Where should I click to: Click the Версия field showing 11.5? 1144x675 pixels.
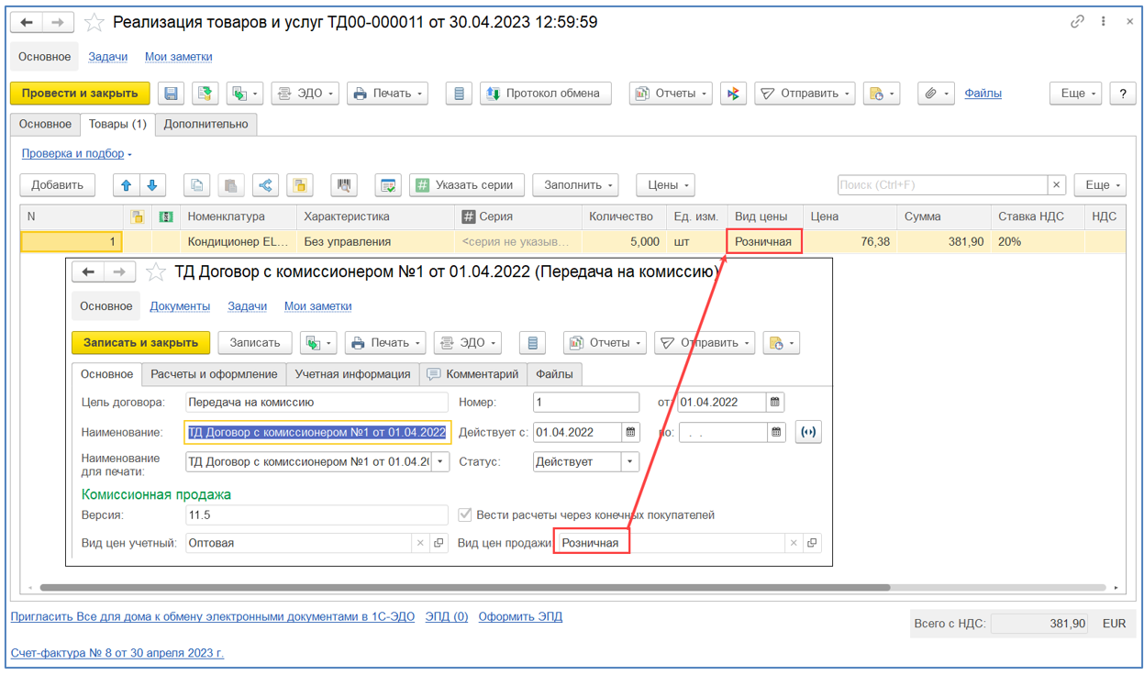317,515
